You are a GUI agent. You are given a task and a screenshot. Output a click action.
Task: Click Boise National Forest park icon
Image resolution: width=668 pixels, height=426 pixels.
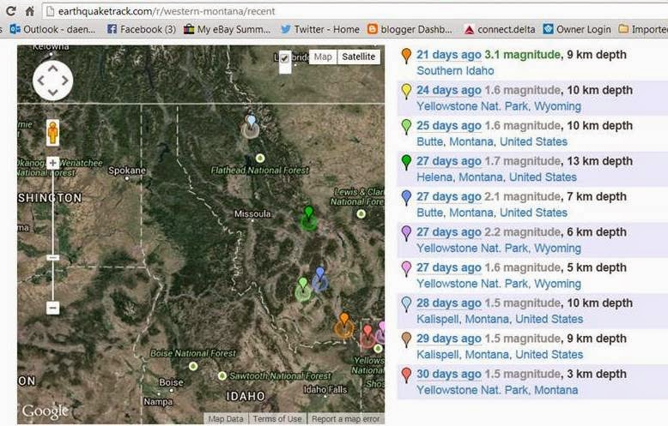click(193, 366)
